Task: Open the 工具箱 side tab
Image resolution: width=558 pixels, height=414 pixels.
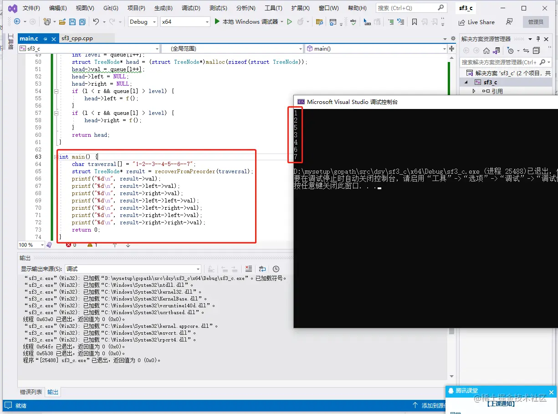Action: (x=10, y=42)
